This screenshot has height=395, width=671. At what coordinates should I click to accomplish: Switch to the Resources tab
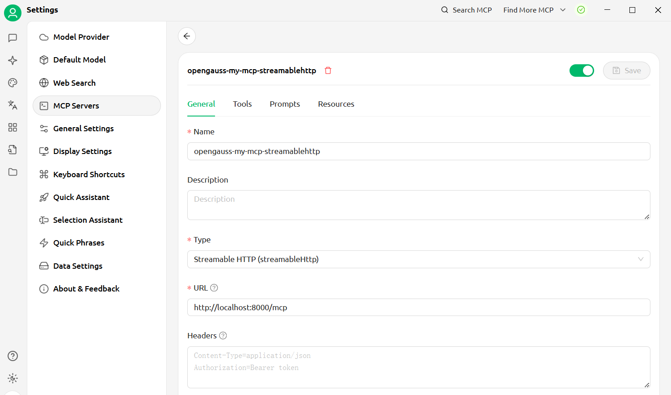336,104
